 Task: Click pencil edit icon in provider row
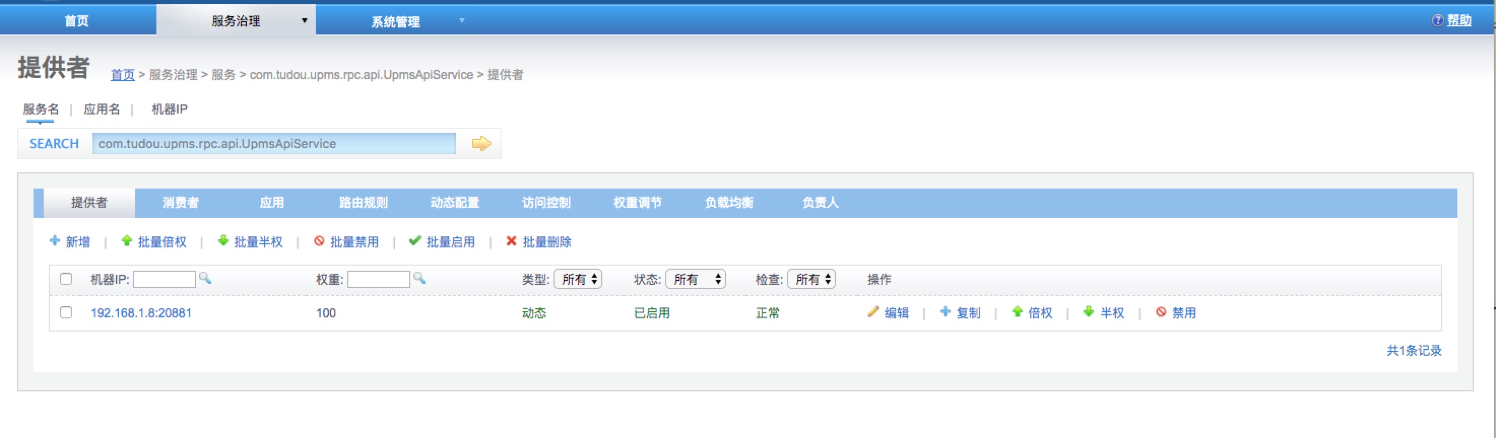[x=873, y=312]
